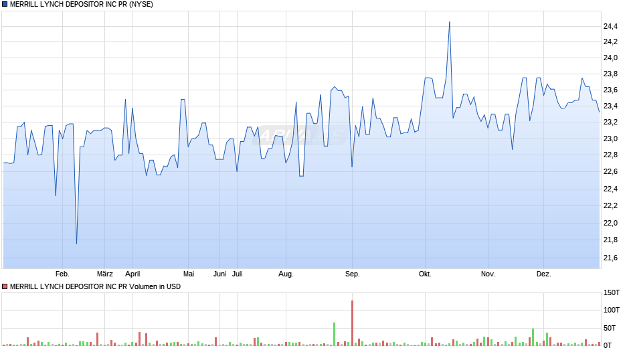Click the 150T volume axis label
The width and height of the screenshot is (629, 352).
point(612,292)
